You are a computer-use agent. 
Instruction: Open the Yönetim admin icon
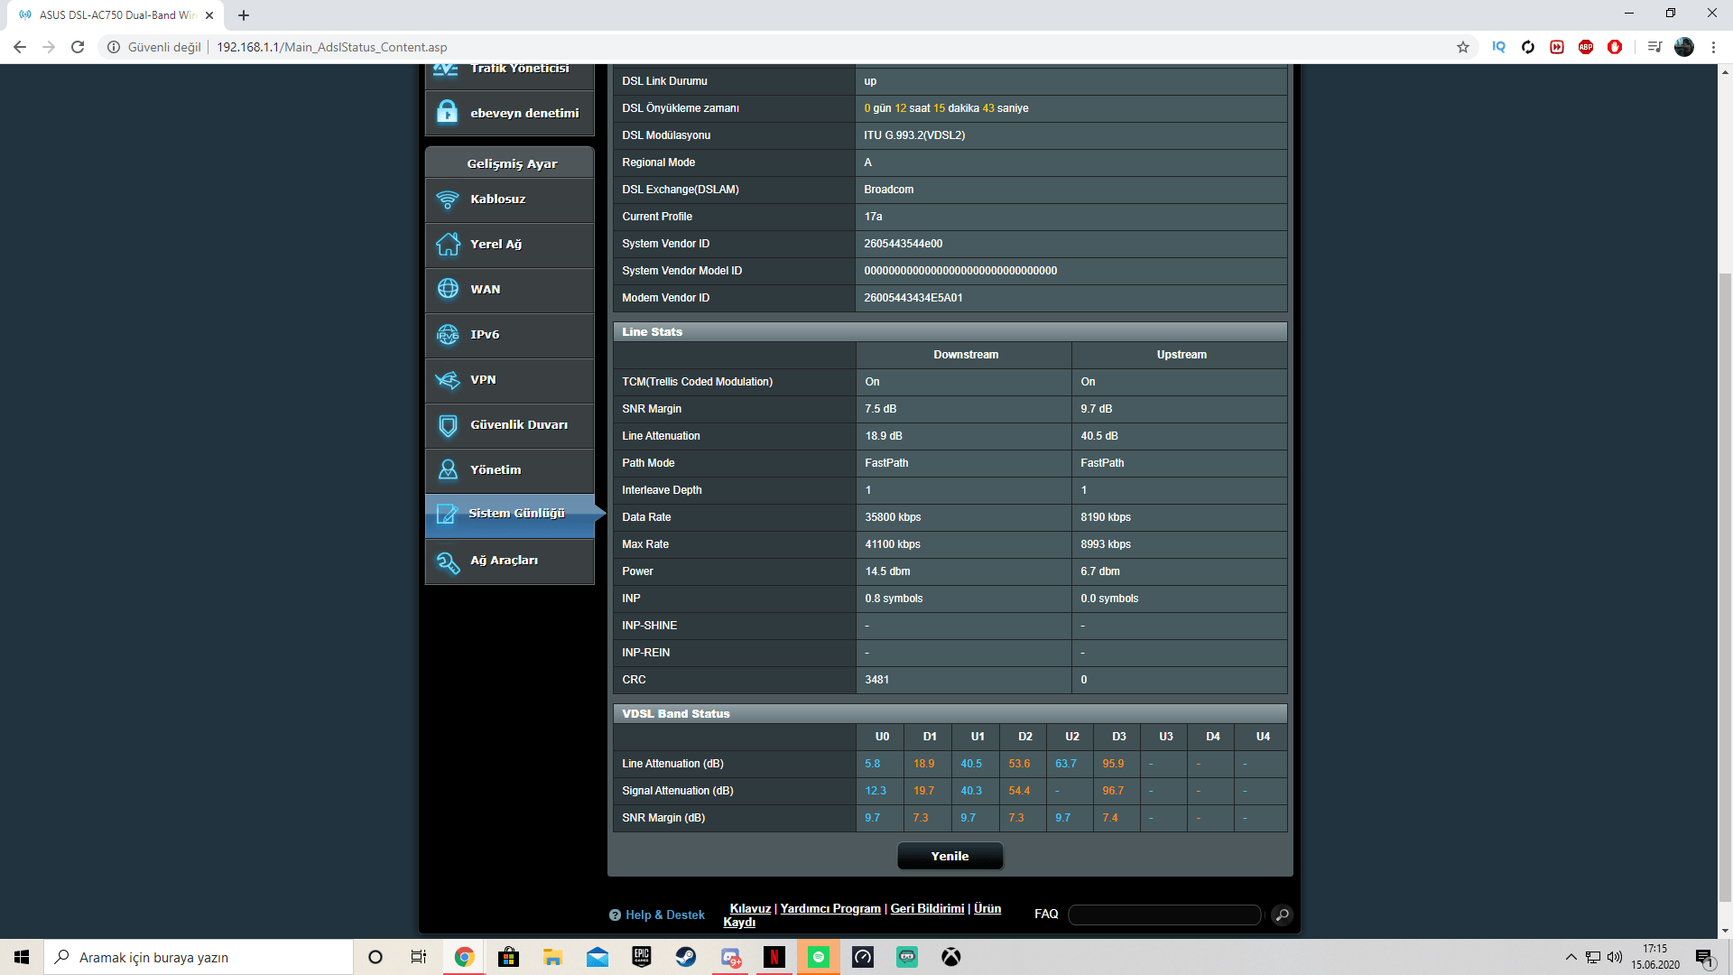tap(448, 470)
